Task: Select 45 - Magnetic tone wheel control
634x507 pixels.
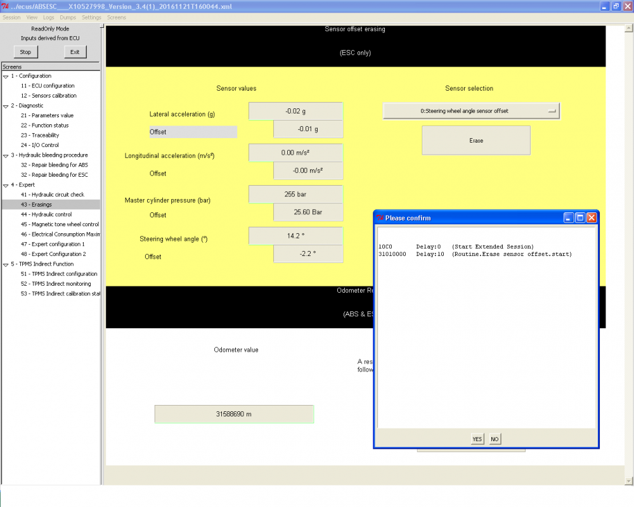Action: 60,224
